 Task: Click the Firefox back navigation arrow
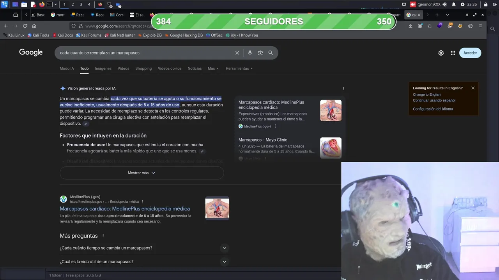6,26
